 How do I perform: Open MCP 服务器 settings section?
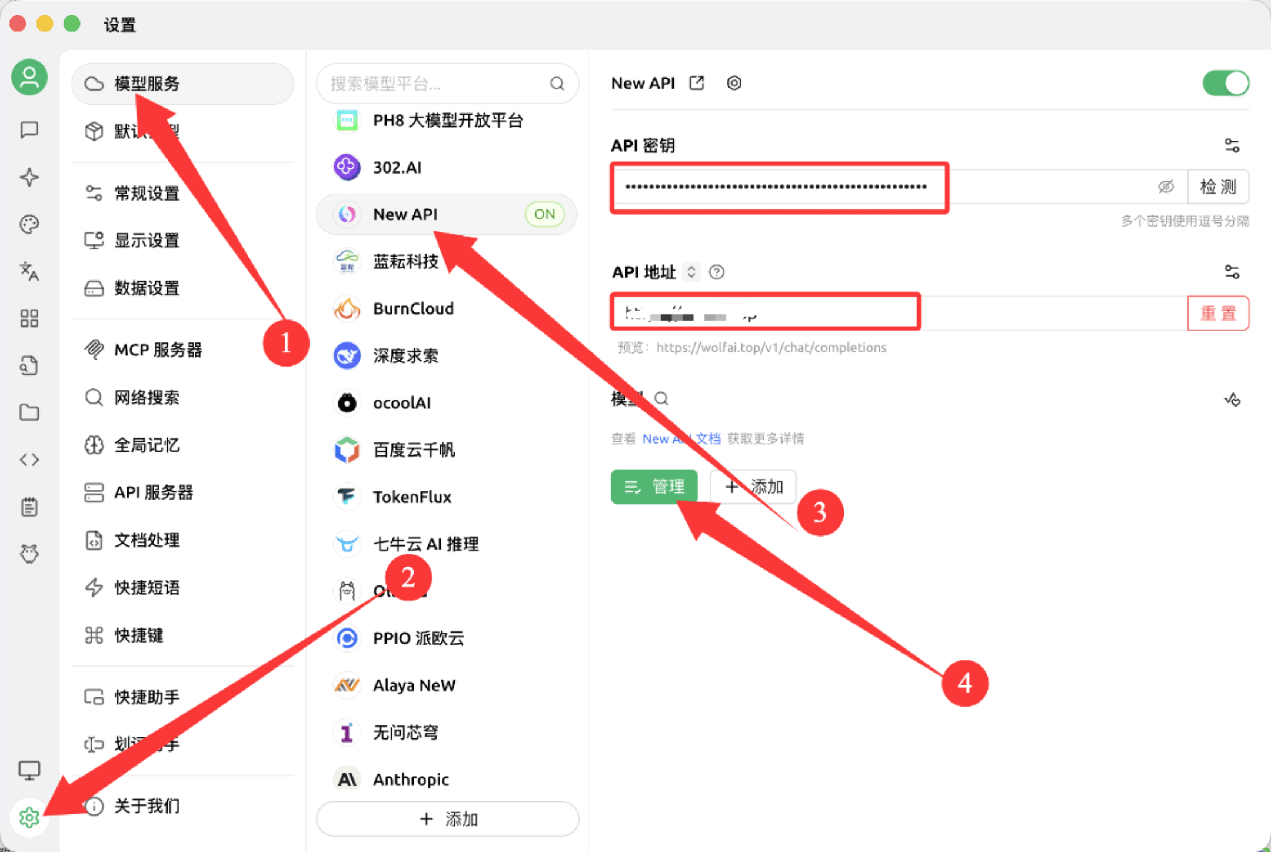182,350
